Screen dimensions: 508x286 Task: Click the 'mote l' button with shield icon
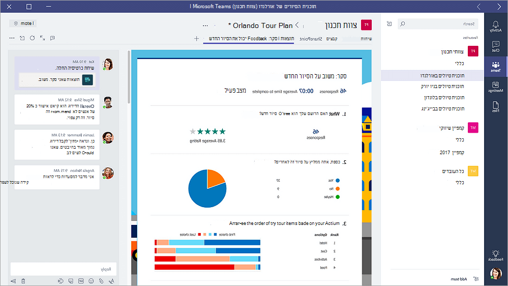pyautogui.click(x=24, y=23)
